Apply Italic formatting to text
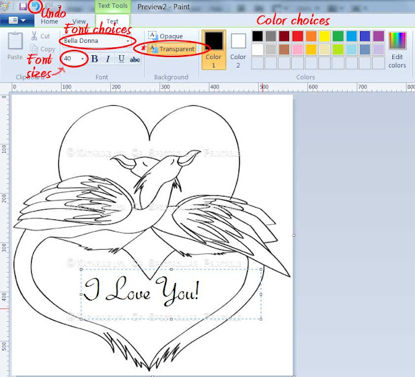The width and height of the screenshot is (415, 377). pyautogui.click(x=108, y=59)
